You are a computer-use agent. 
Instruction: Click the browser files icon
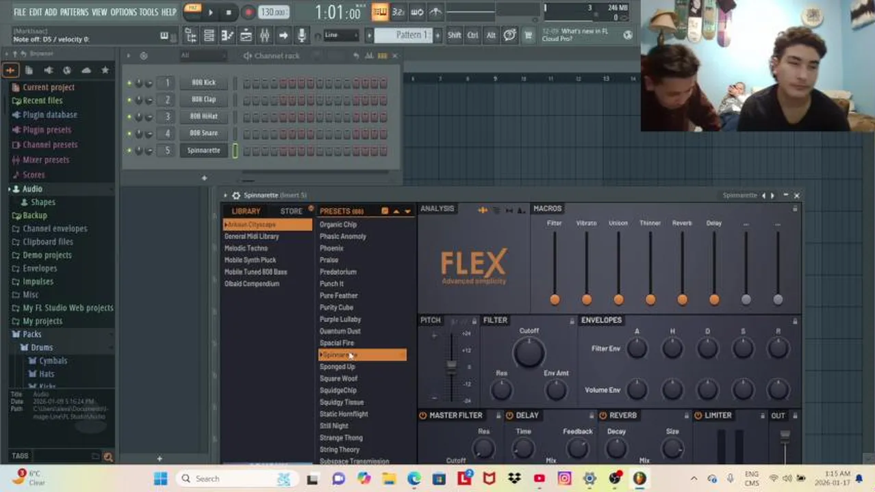[x=29, y=70]
